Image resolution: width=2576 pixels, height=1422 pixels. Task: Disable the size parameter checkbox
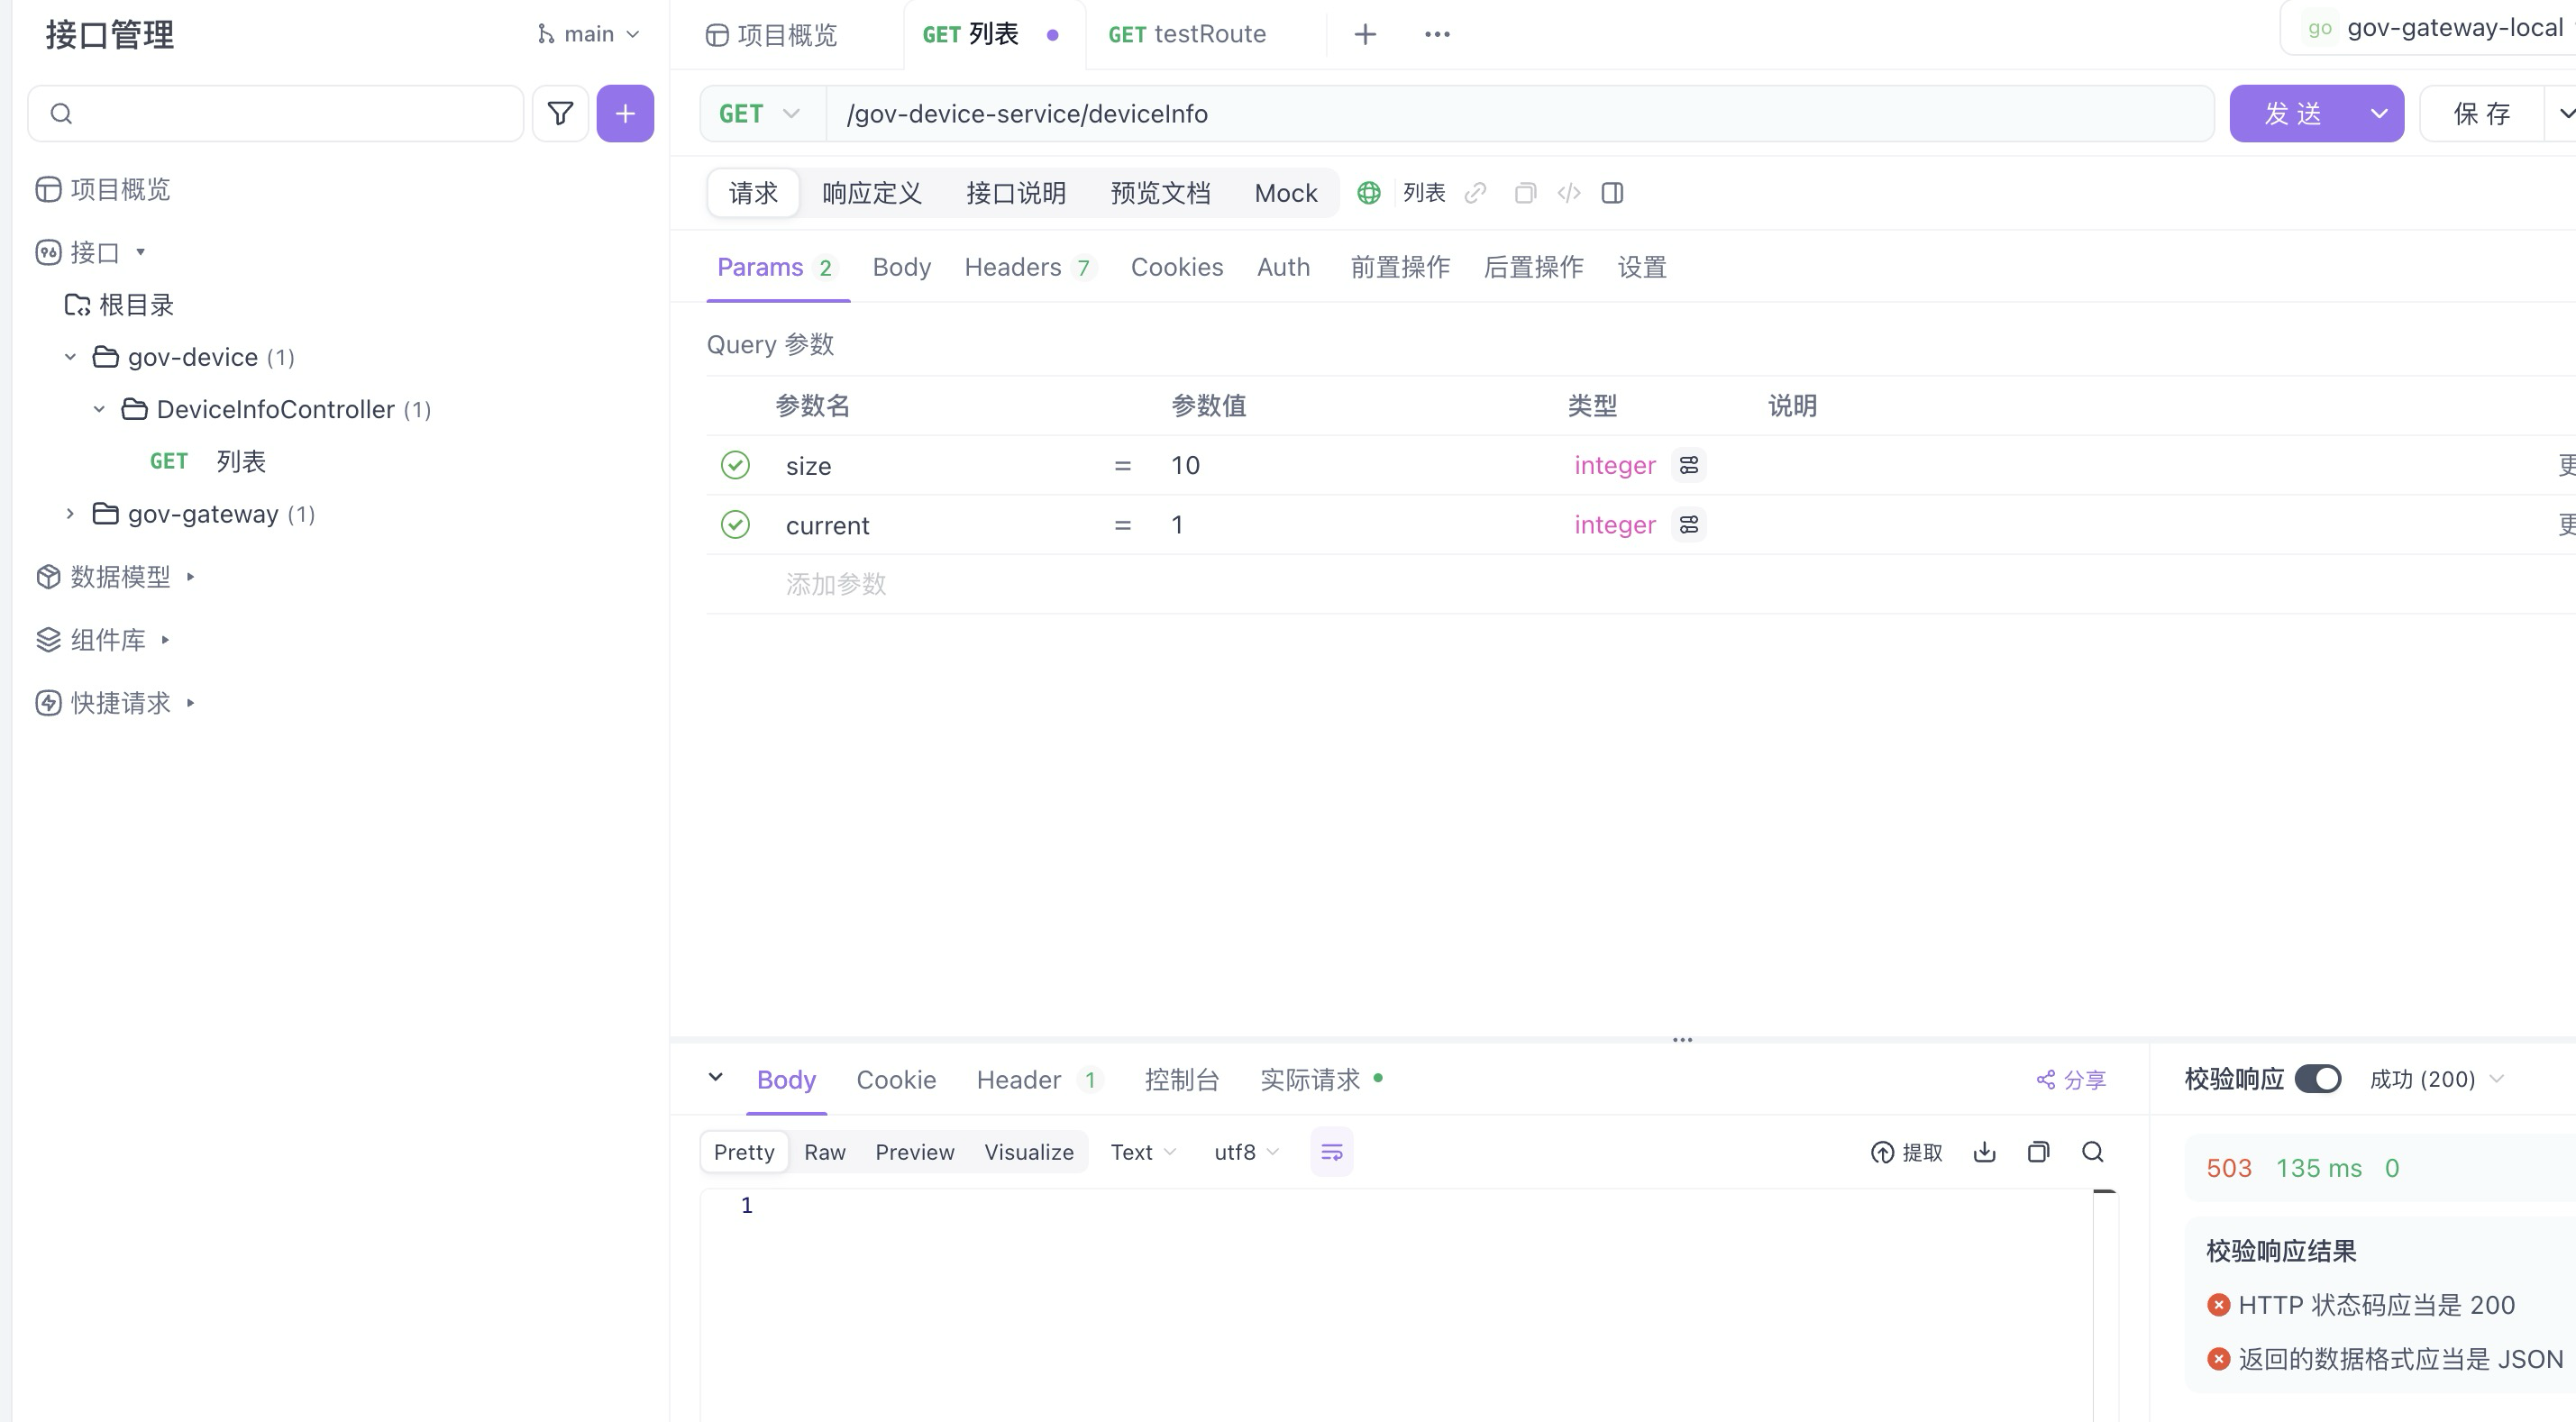pyautogui.click(x=735, y=465)
